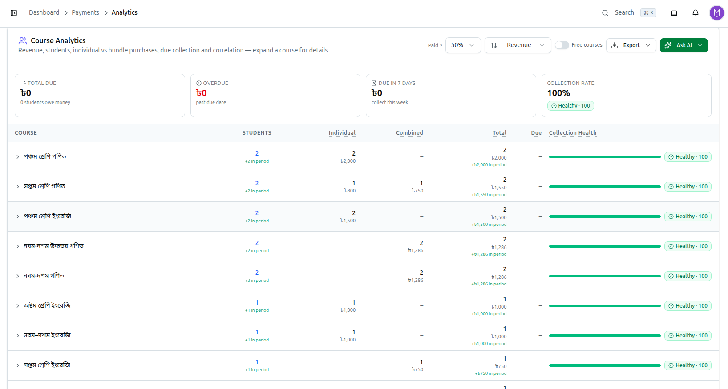Click Healthy · 100 badge for সপ্তম শ্রেণি গণিত
This screenshot has height=389, width=728.
(x=688, y=187)
